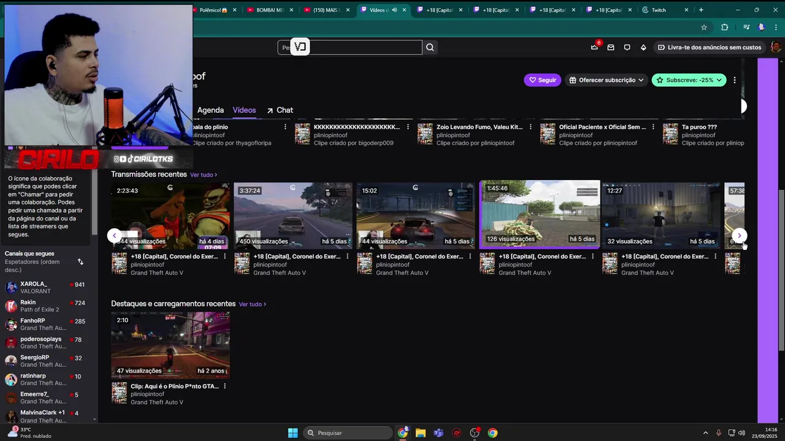The height and width of the screenshot is (441, 785).
Task: Open the channel's three-dot options menu
Action: pos(735,80)
